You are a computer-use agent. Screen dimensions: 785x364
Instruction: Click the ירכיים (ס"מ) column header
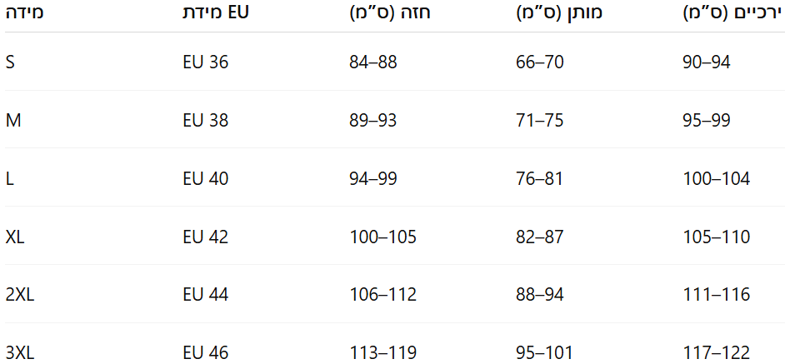pyautogui.click(x=733, y=13)
